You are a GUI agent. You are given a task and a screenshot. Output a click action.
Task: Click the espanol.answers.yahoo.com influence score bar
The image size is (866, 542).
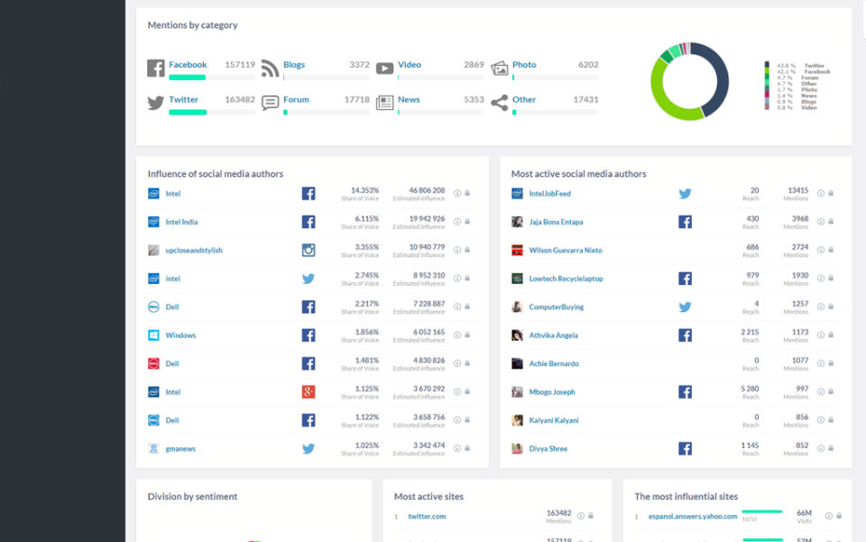click(x=762, y=511)
